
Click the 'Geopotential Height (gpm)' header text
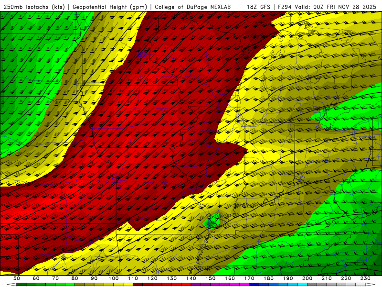[110, 7]
